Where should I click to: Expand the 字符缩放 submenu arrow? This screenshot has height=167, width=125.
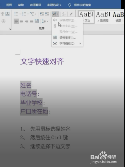[x=80, y=43]
